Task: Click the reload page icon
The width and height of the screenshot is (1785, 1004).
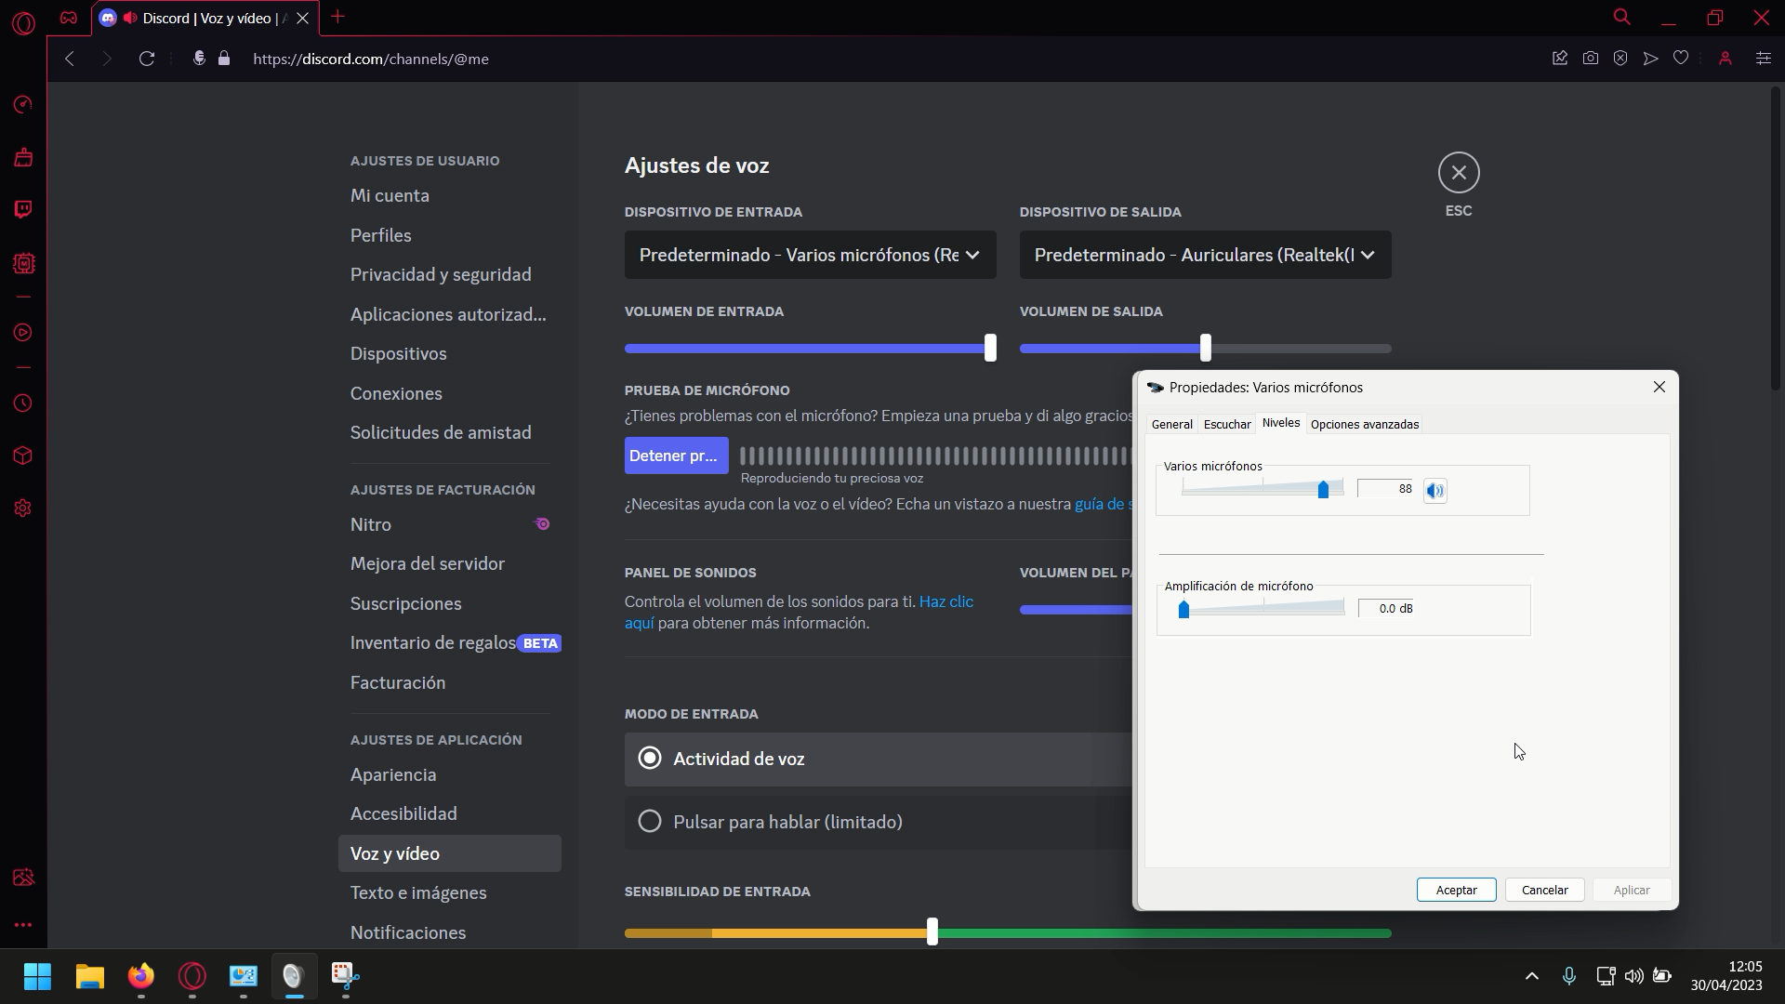Action: tap(147, 59)
